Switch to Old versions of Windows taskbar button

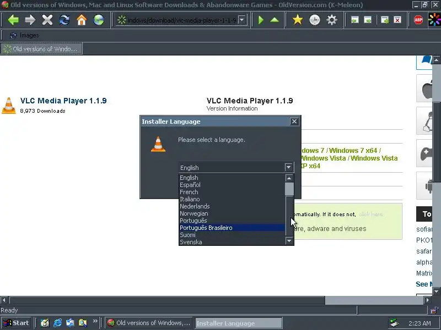tap(148, 323)
